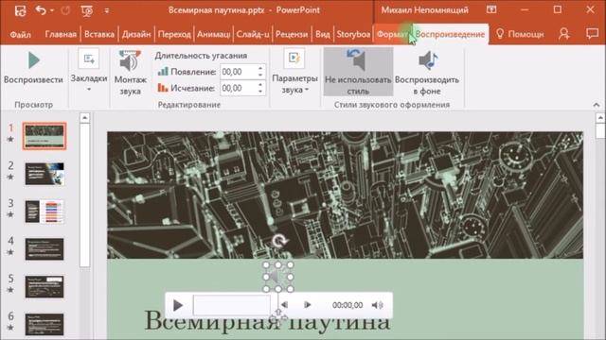Screen dimensions: 606x340
Task: Click the Воспроизвести play button
Action: tap(33, 67)
